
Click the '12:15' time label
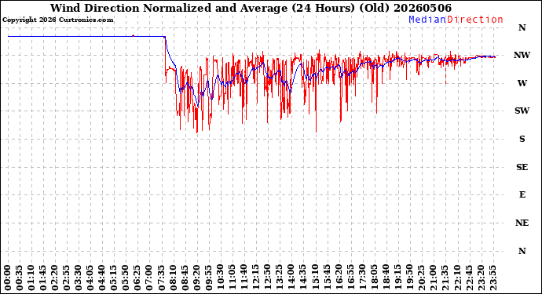click(256, 278)
